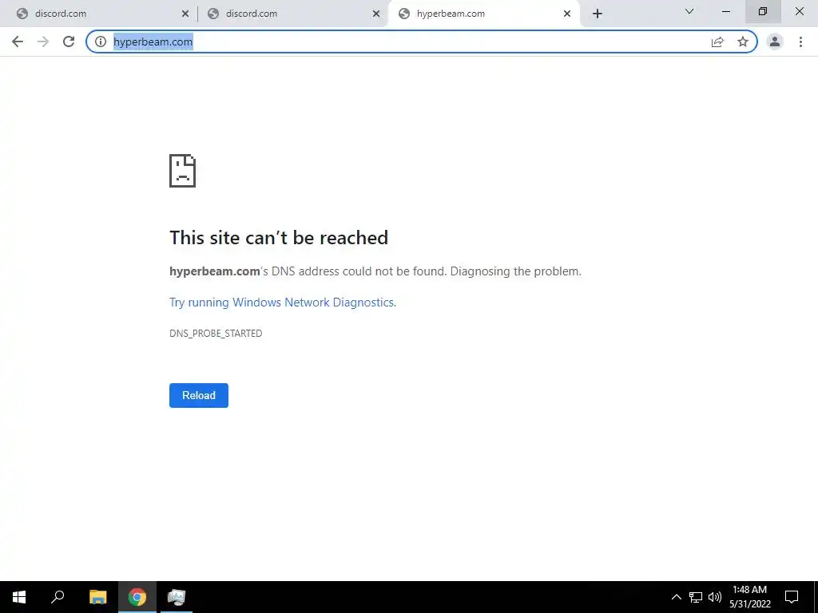Switch to the first discord.com tab

click(x=98, y=14)
